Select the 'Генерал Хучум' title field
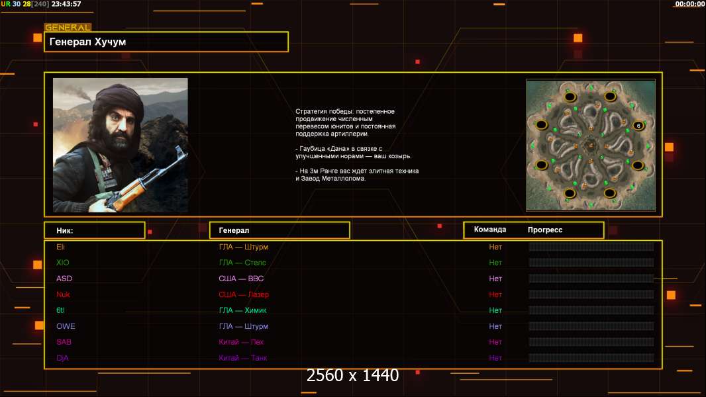Screen dimensions: 706x397 coord(166,42)
